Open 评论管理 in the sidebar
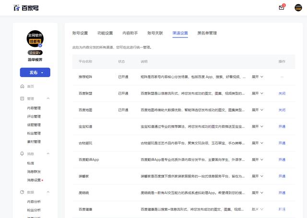307x218 pixels. [x=34, y=116]
